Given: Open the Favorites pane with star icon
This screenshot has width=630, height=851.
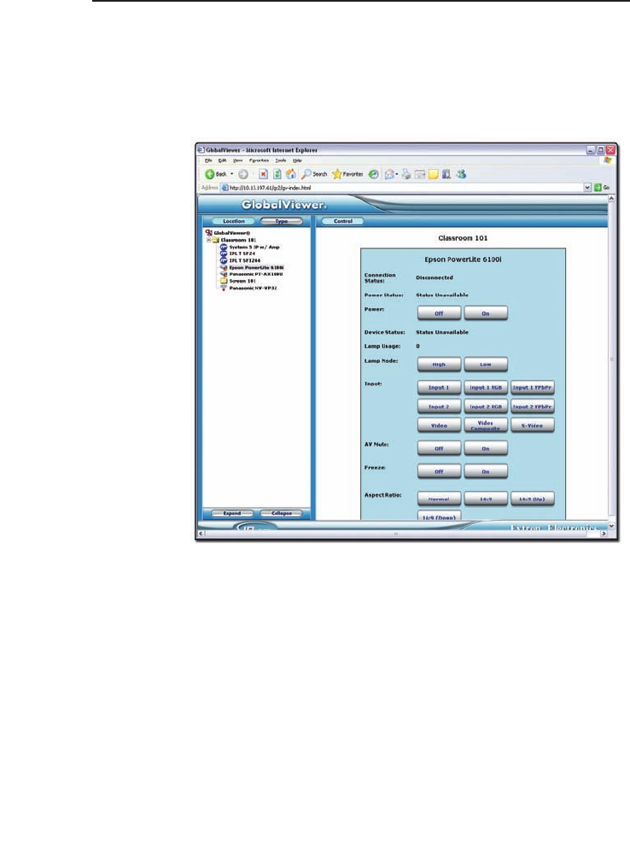Looking at the screenshot, I should click(347, 174).
